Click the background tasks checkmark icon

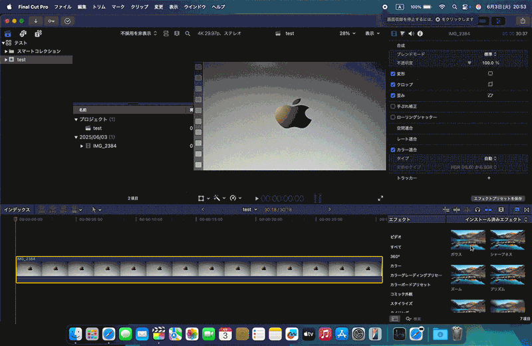click(68, 21)
